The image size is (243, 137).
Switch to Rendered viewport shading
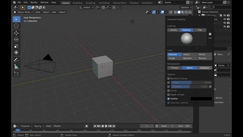186,12
